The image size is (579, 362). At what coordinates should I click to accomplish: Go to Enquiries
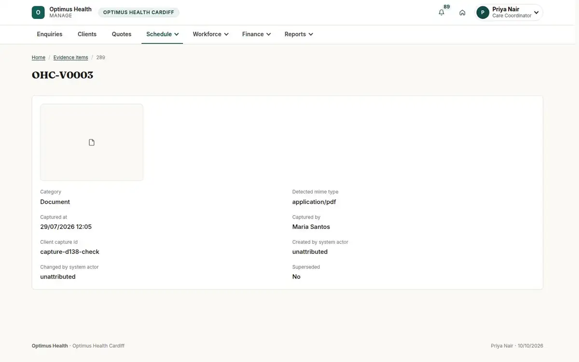pyautogui.click(x=50, y=34)
